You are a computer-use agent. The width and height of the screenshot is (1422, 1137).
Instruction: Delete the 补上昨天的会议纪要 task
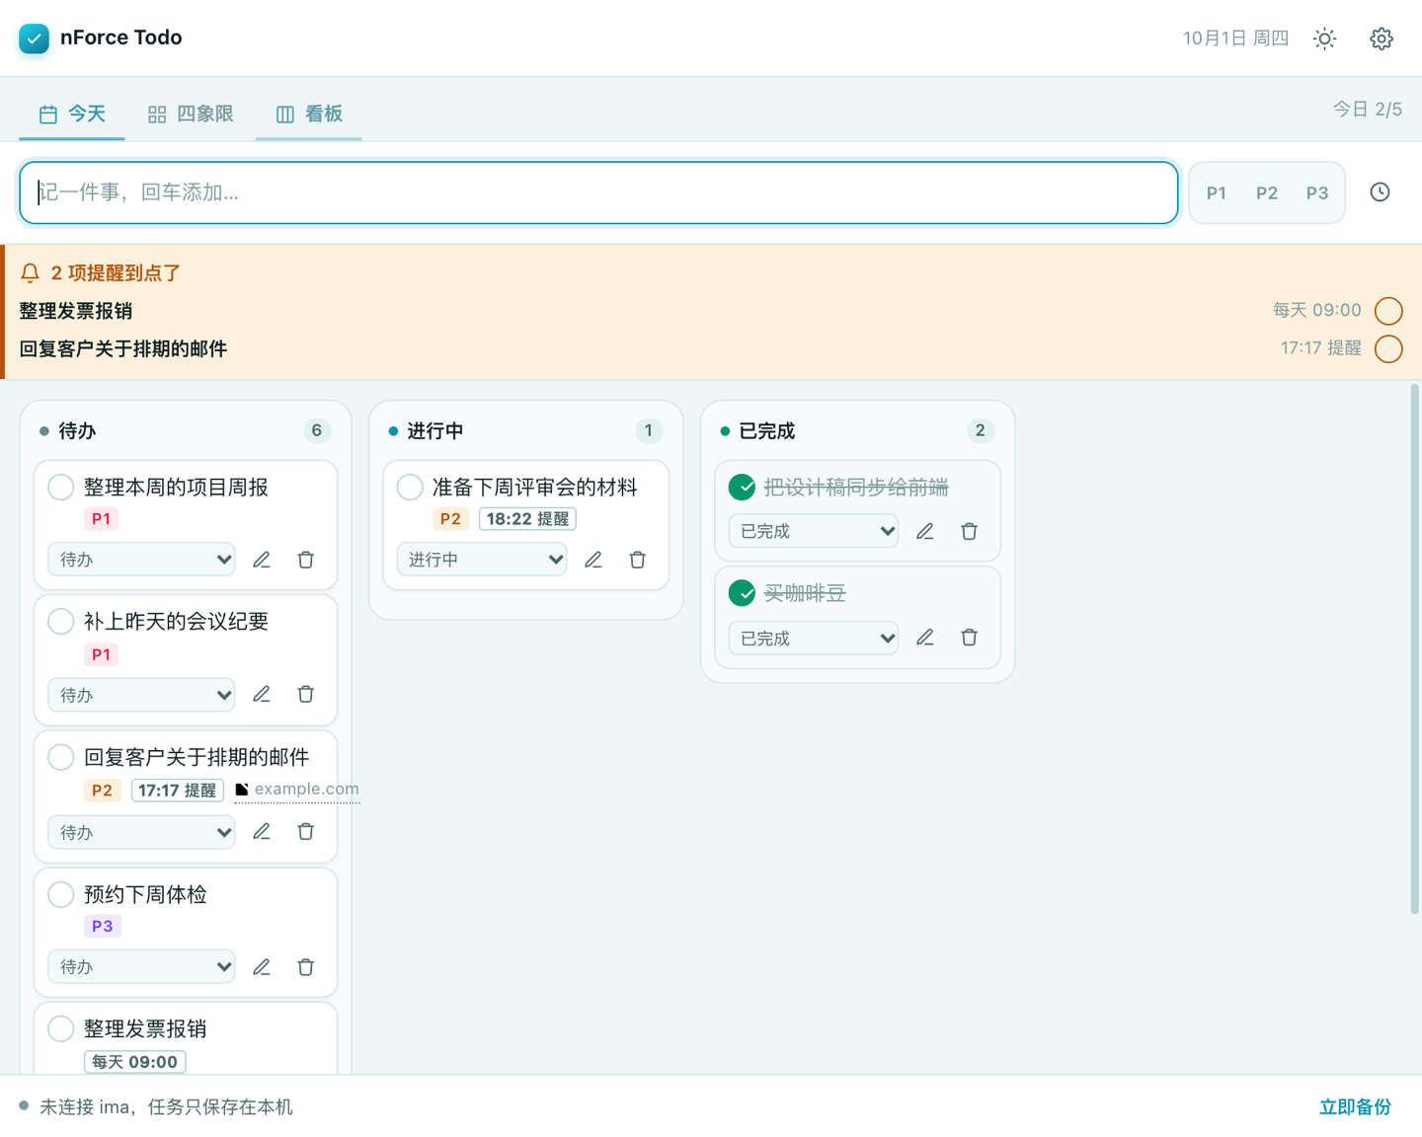(x=306, y=695)
